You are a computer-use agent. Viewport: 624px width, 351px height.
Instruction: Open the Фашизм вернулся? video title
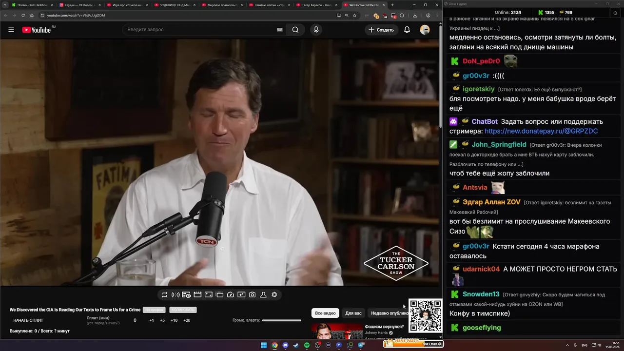384,327
